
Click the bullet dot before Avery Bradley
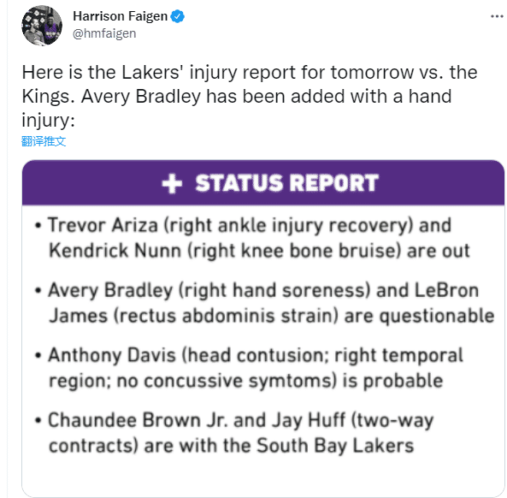(x=38, y=290)
